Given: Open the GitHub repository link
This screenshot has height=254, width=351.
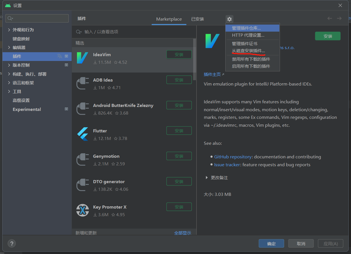Looking at the screenshot, I should [233, 157].
